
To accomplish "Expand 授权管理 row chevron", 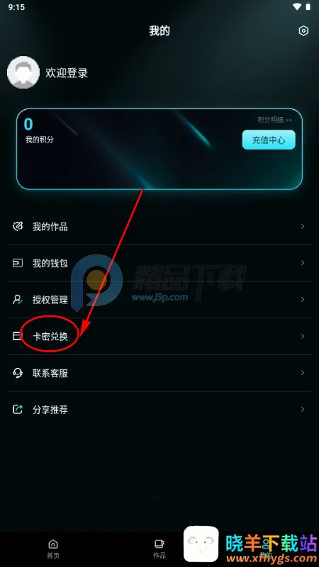I will [x=303, y=299].
